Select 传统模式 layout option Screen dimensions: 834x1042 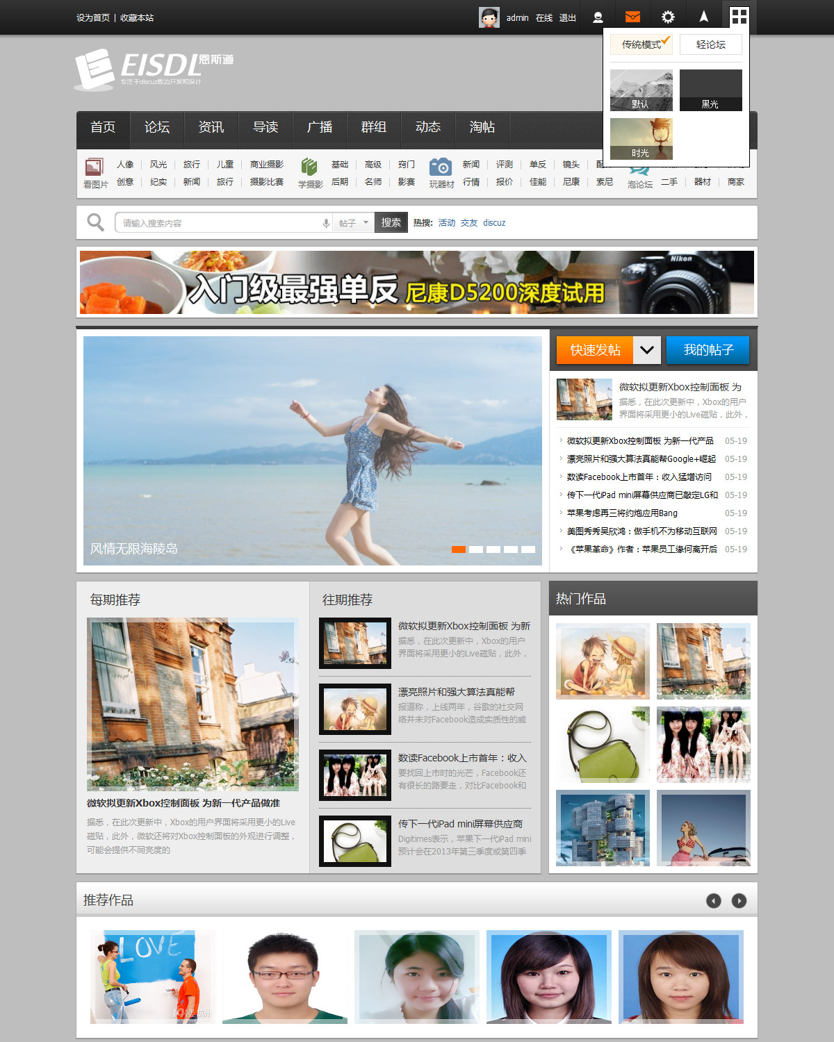coord(641,44)
